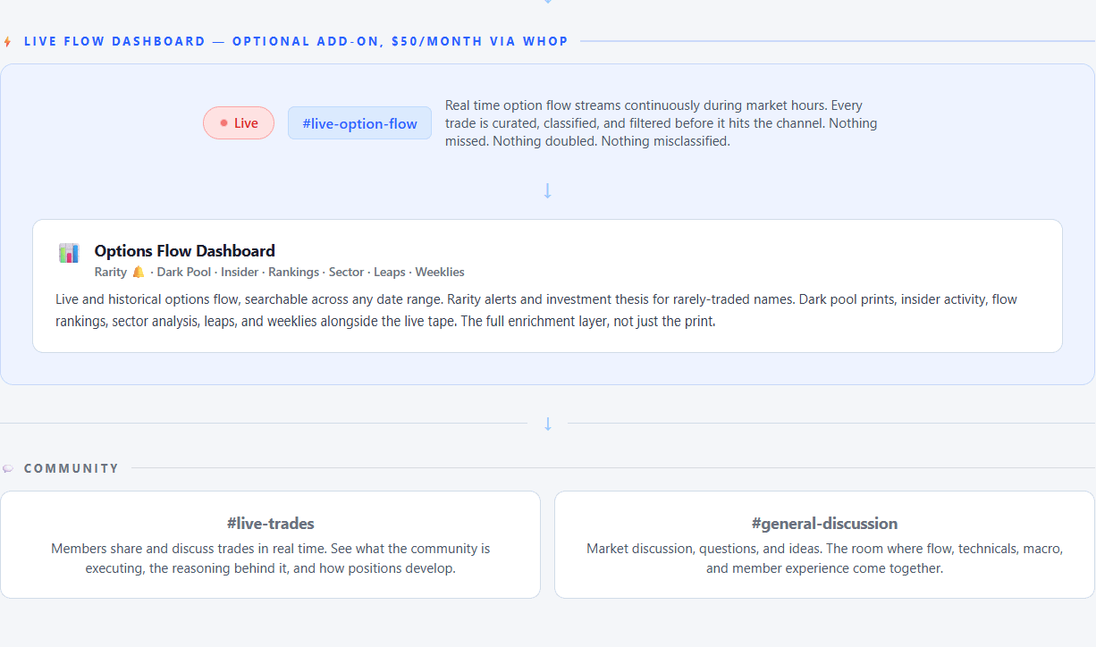Click the lightning bolt icon beside Live Flow Dashboard
The image size is (1096, 647).
[x=8, y=41]
